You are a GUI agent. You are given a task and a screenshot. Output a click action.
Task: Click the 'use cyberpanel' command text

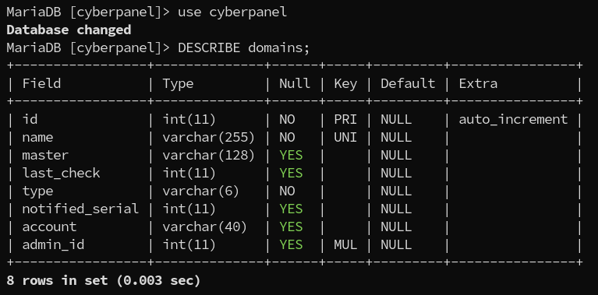click(232, 12)
